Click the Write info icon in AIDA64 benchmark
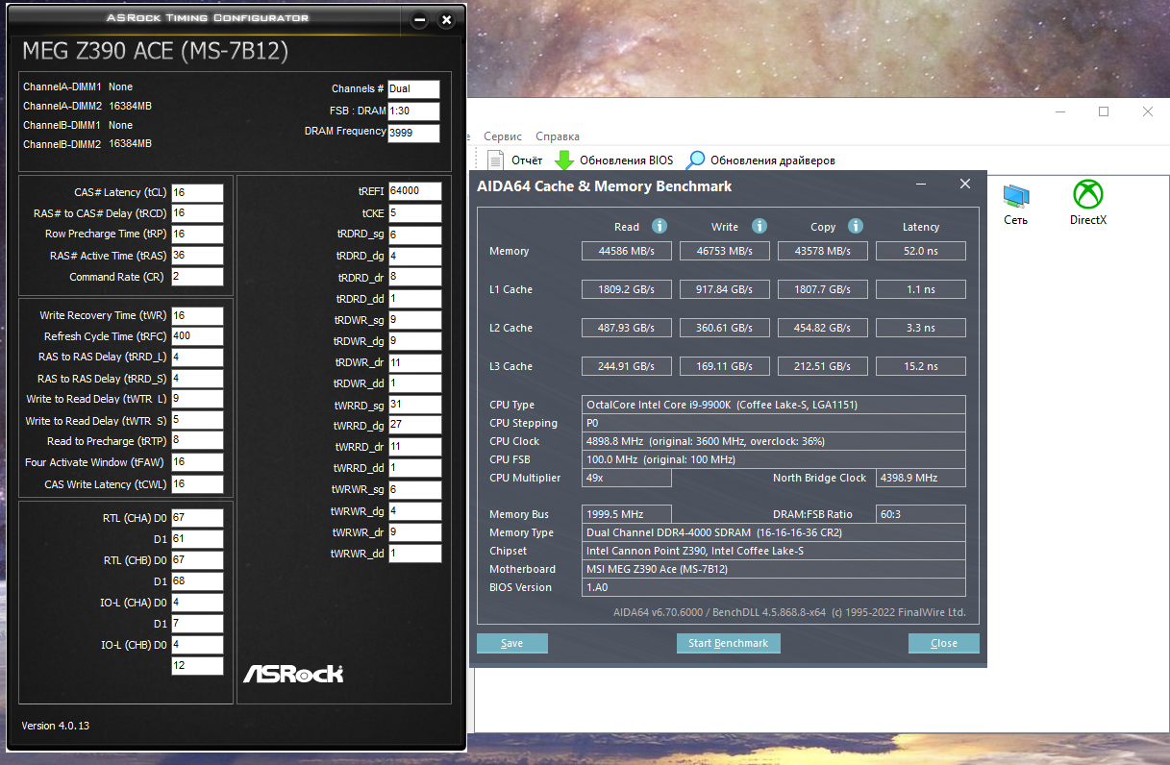The width and height of the screenshot is (1170, 765). point(759,227)
